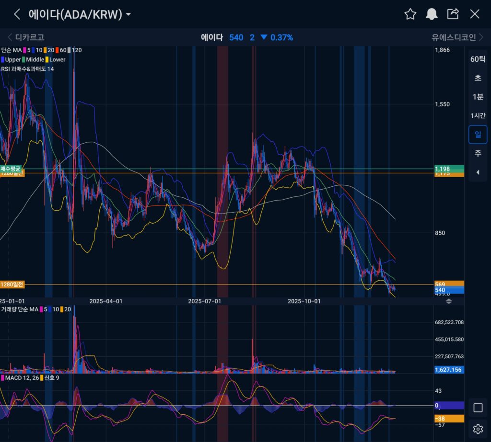Open chart settings gear icon
The width and height of the screenshot is (491, 442).
click(x=478, y=429)
